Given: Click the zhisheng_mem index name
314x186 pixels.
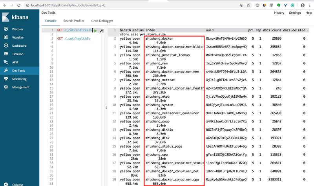Looking at the screenshot, I should tap(157, 63).
